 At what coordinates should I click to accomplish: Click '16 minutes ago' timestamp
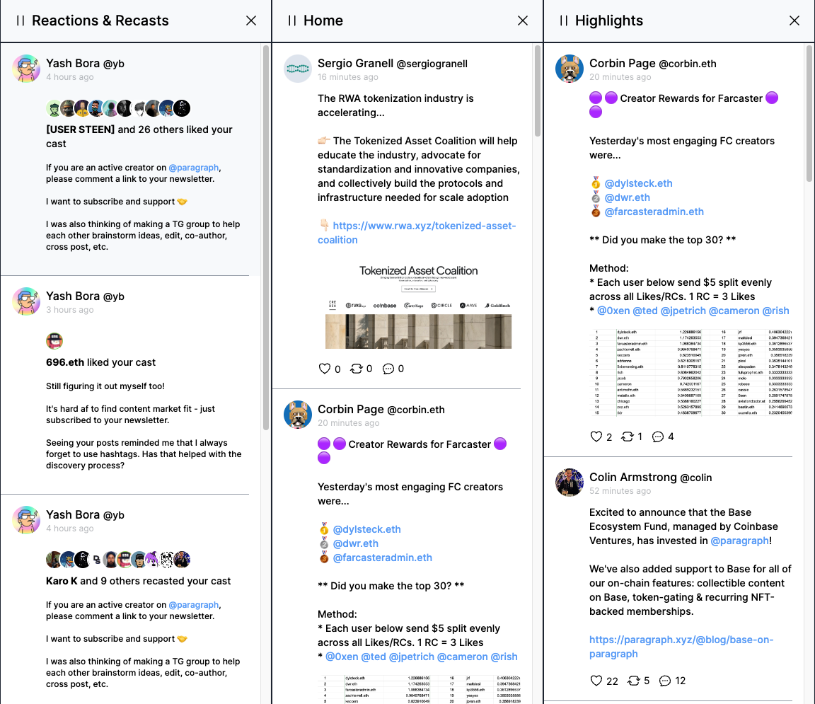click(x=348, y=77)
